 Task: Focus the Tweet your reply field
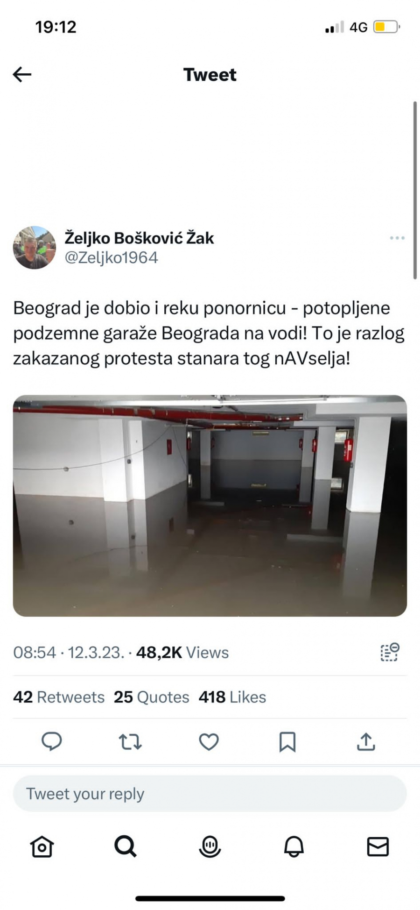point(210,794)
